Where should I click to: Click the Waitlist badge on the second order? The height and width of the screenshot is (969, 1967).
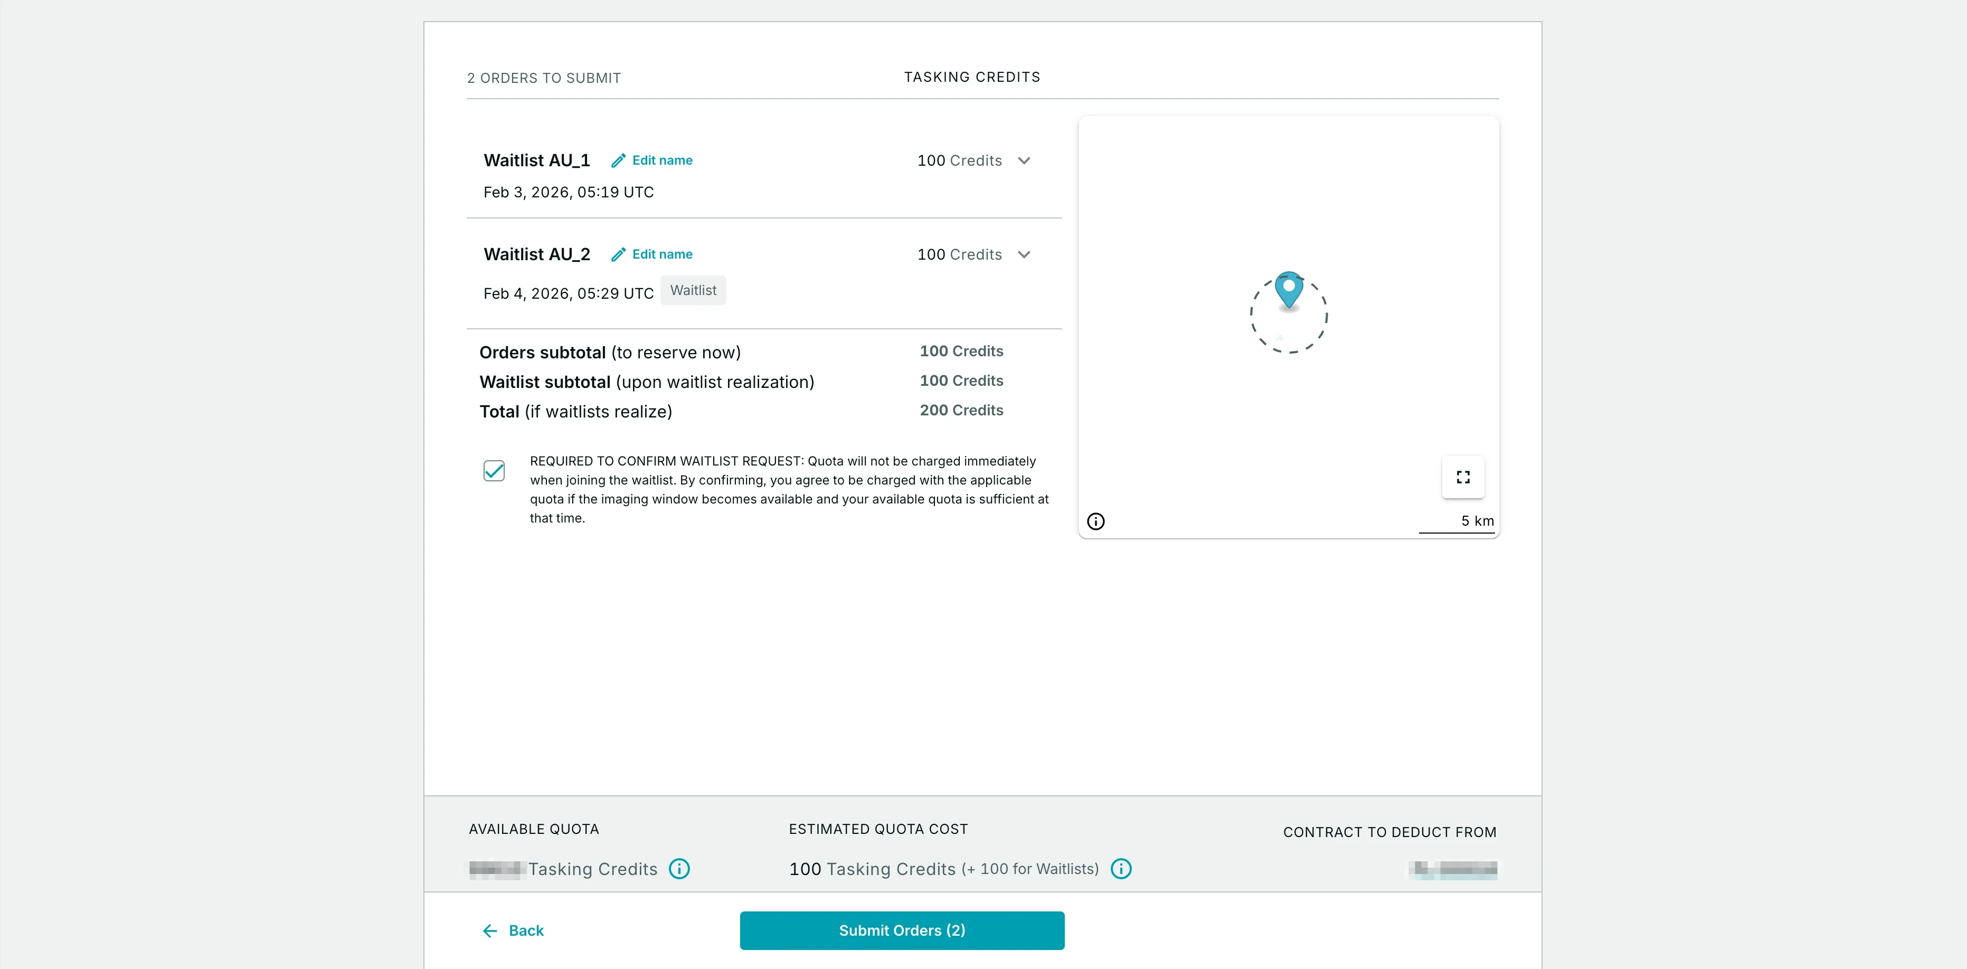693,290
